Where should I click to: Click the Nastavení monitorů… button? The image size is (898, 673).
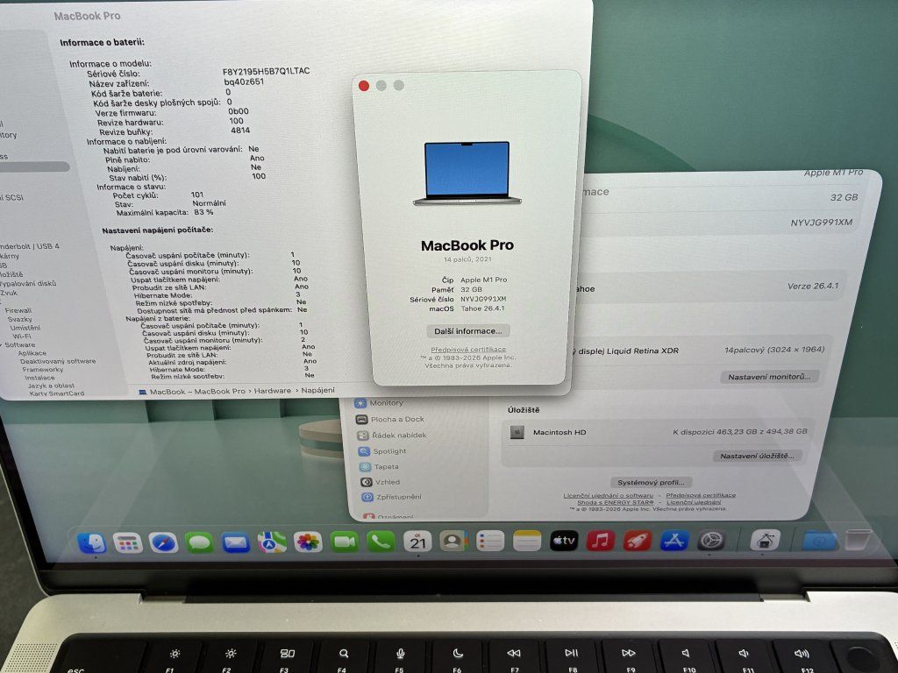769,377
